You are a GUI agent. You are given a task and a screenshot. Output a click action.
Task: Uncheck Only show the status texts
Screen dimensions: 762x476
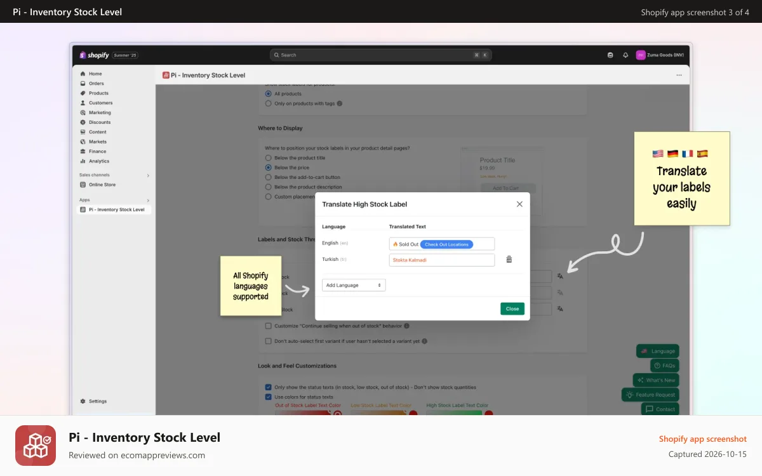click(268, 387)
